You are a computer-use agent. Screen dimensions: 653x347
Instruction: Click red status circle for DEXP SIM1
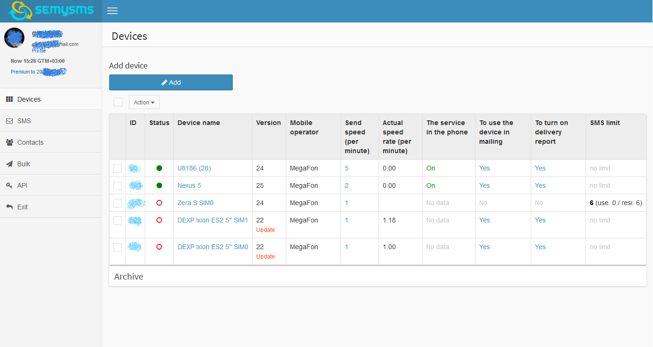point(159,220)
